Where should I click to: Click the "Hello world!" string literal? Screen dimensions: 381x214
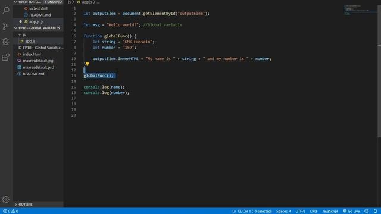click(123, 25)
